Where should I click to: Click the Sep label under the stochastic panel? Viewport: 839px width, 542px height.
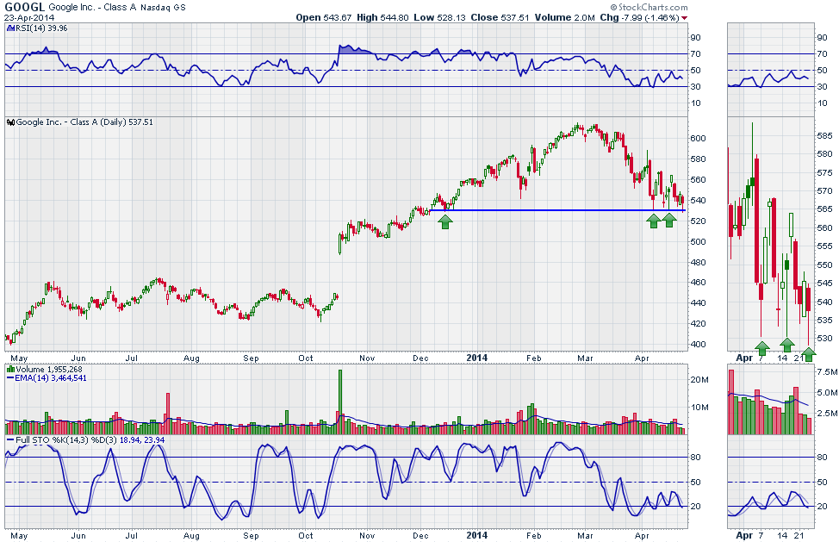[251, 536]
